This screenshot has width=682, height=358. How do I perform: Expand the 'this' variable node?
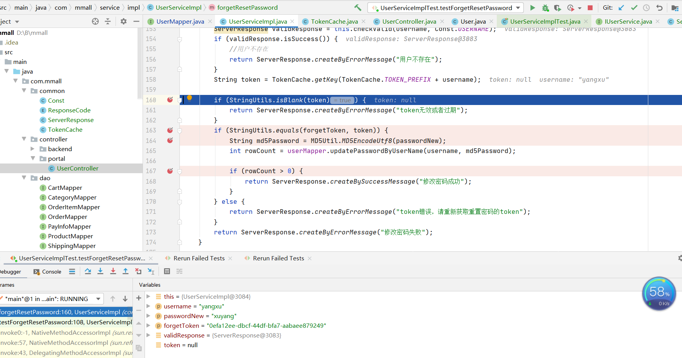[x=148, y=296]
